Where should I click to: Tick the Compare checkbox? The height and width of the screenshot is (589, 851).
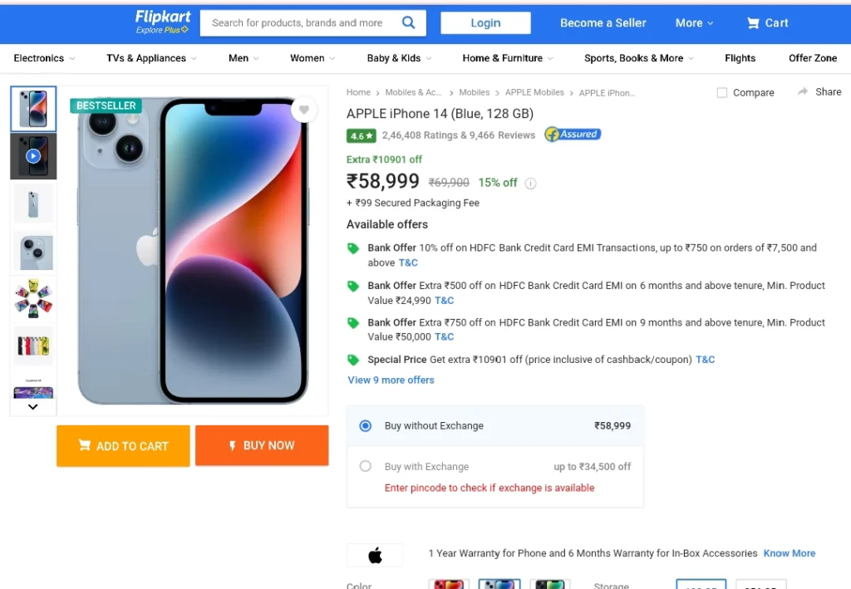[722, 93]
